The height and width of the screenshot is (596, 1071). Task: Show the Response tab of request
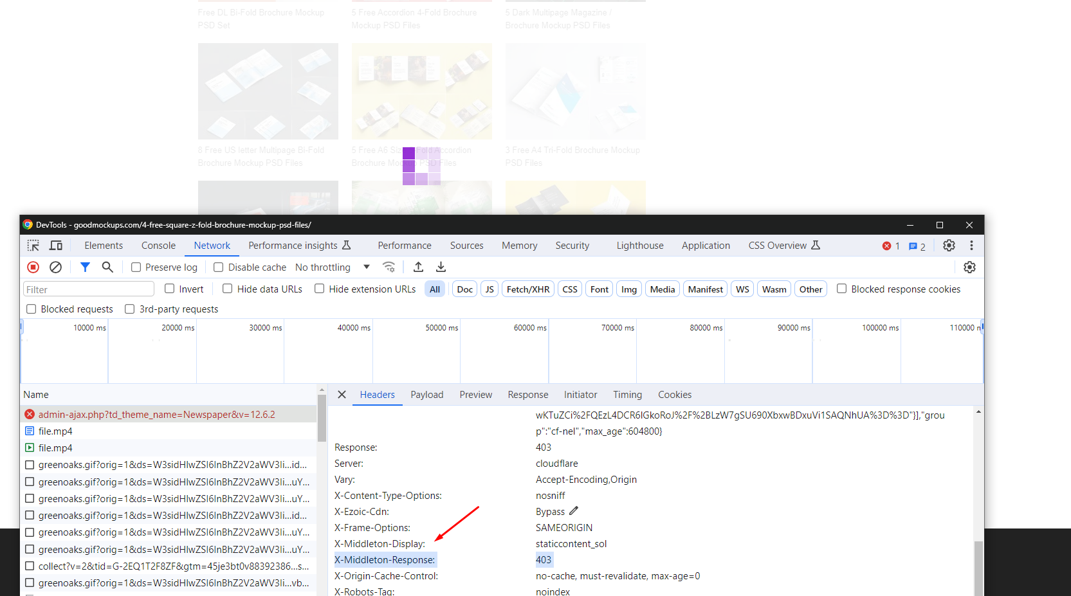(528, 395)
